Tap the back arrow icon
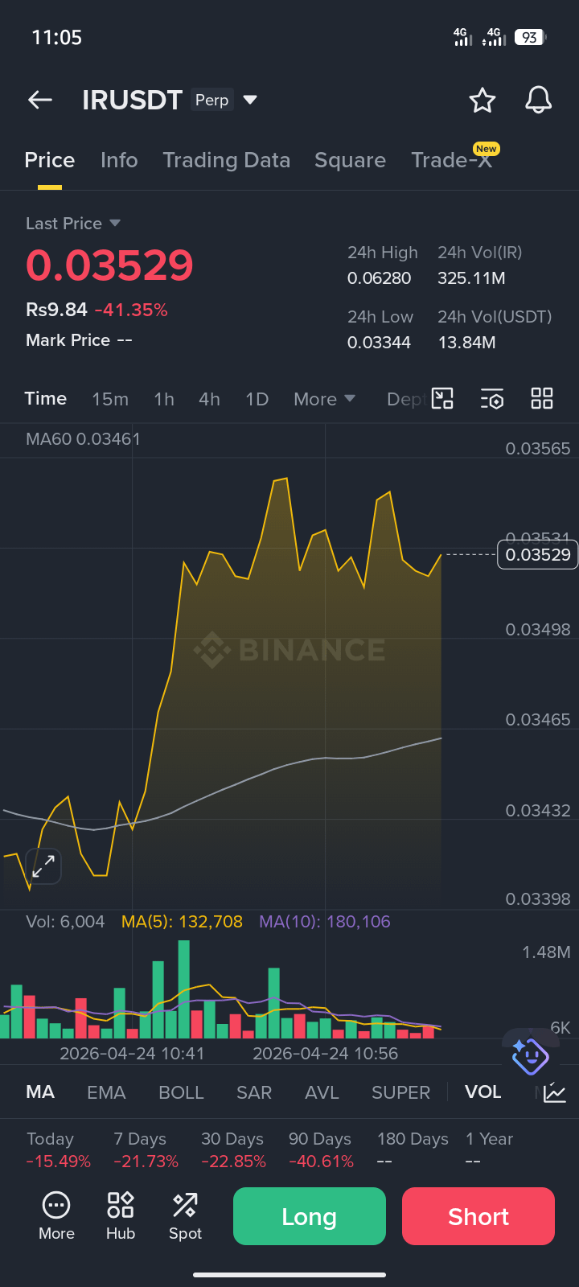 [x=39, y=100]
